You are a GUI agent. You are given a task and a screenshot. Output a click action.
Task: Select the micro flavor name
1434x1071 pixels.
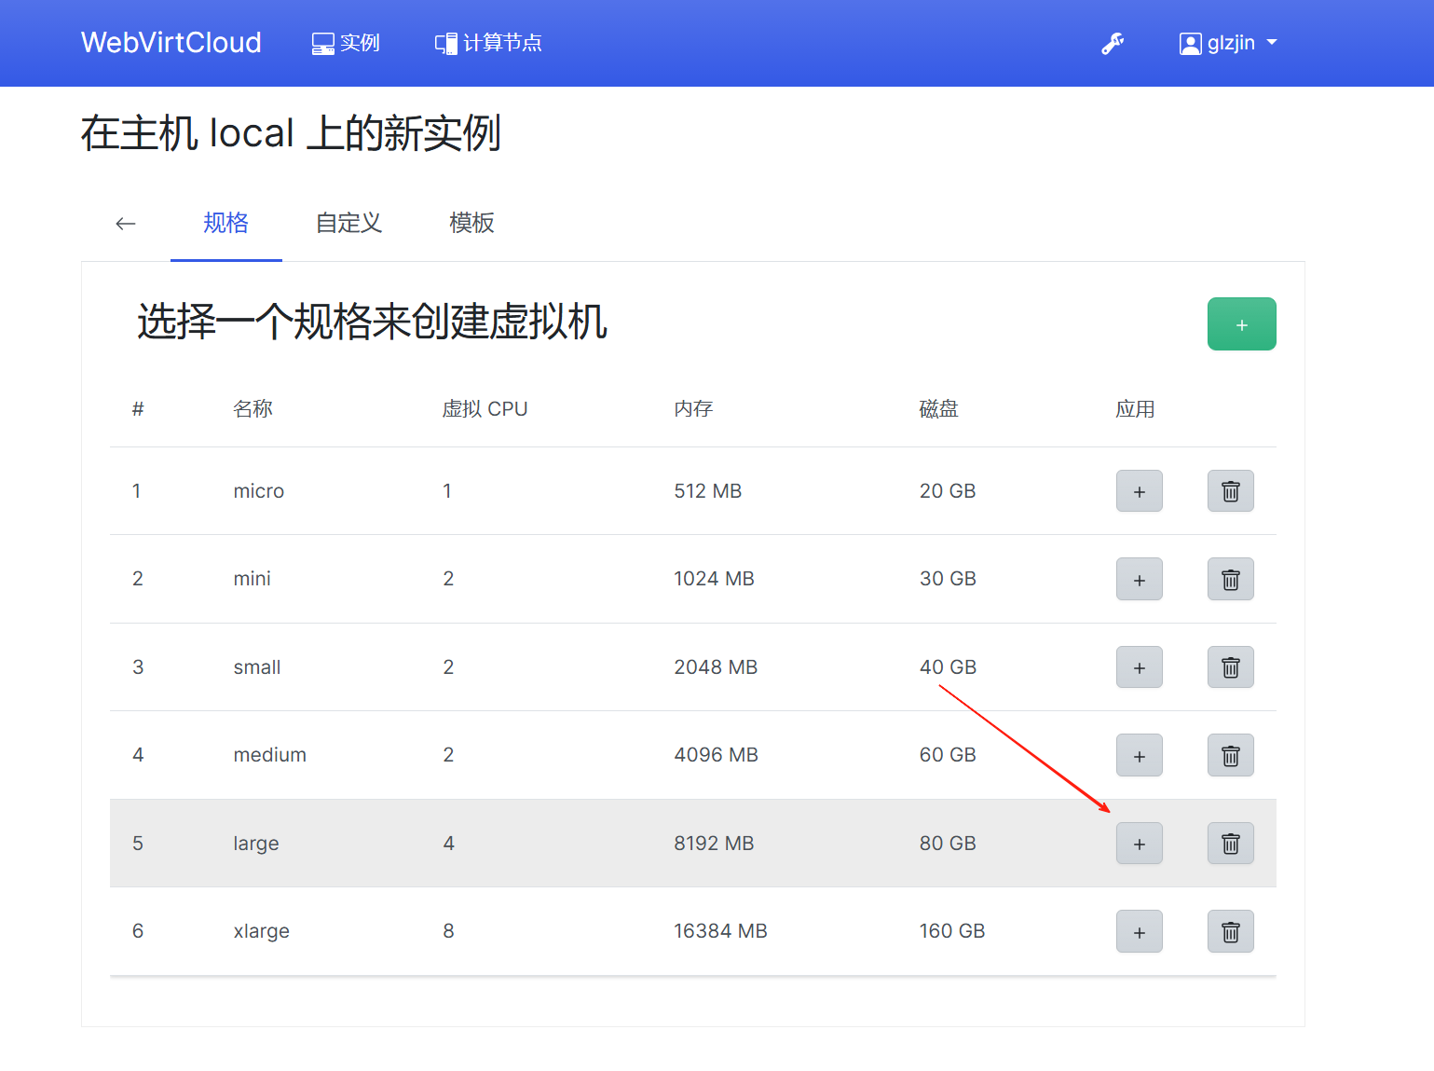(259, 491)
